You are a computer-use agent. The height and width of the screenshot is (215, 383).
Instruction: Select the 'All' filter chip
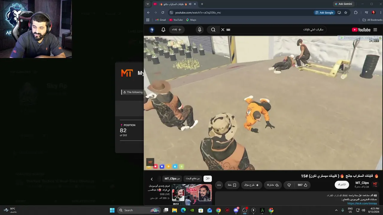(x=207, y=179)
